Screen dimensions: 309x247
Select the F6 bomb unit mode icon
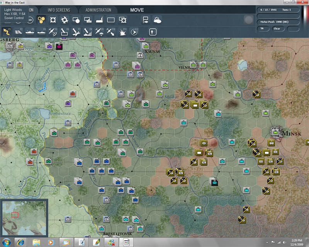pyautogui.click(x=65, y=32)
